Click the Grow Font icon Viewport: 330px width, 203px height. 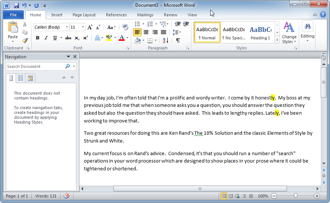90,27
